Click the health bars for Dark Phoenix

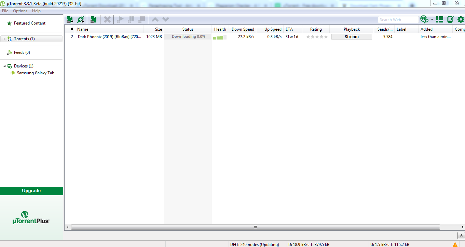tap(220, 37)
